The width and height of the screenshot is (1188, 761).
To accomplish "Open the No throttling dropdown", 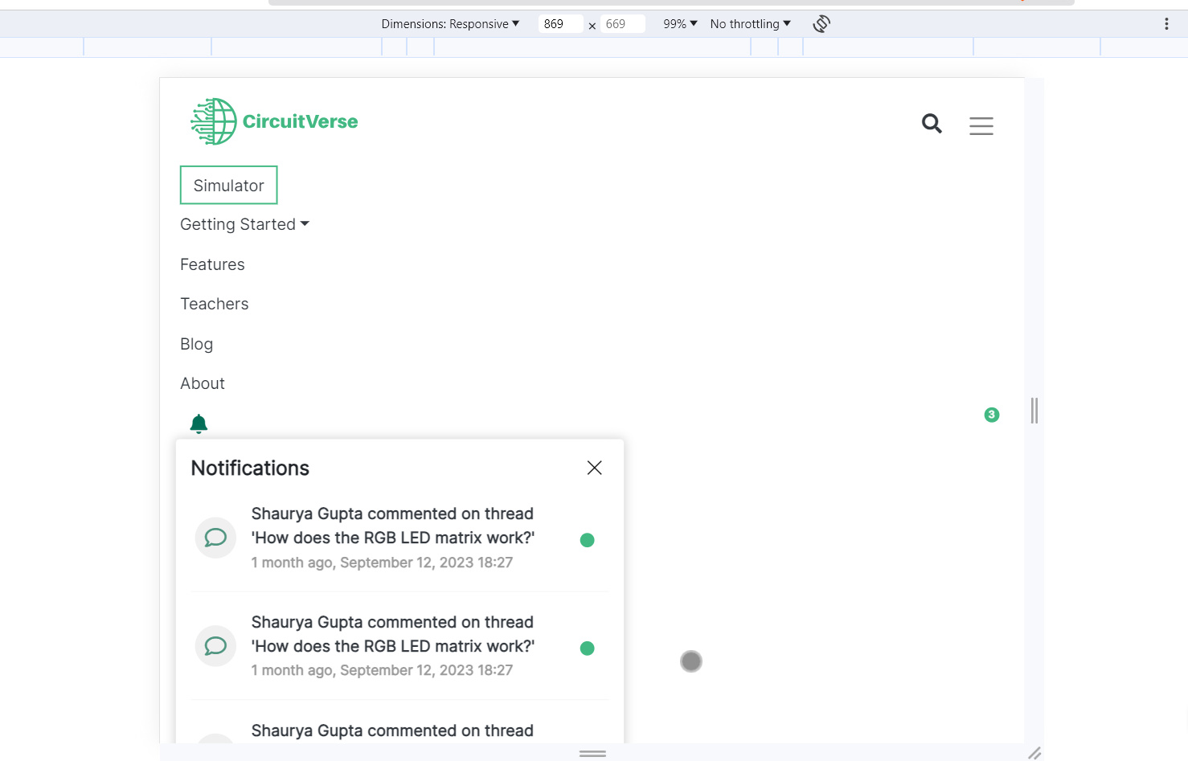I will click(x=751, y=24).
